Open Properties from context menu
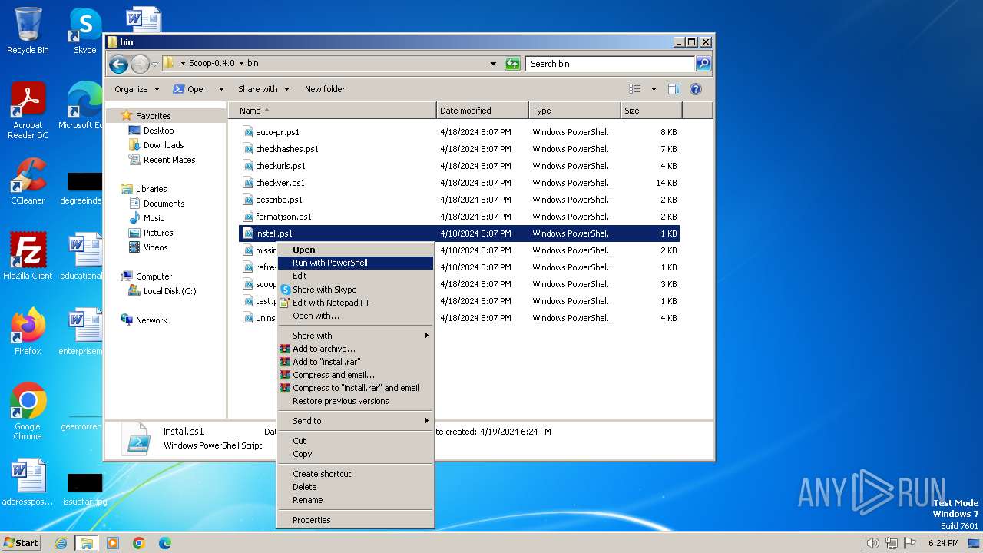Viewport: 983px width, 553px height. 355,520
